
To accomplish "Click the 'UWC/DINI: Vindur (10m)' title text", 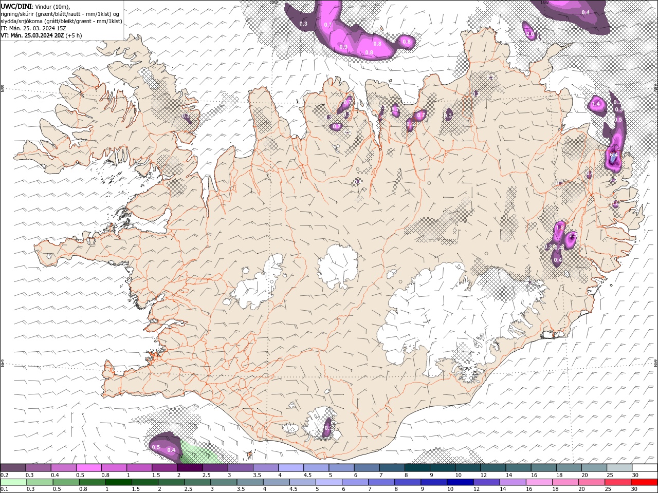I will click(x=35, y=6).
